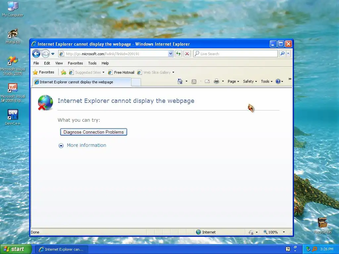
Task: Click the Internet Explorer title bar icon
Action: point(34,44)
